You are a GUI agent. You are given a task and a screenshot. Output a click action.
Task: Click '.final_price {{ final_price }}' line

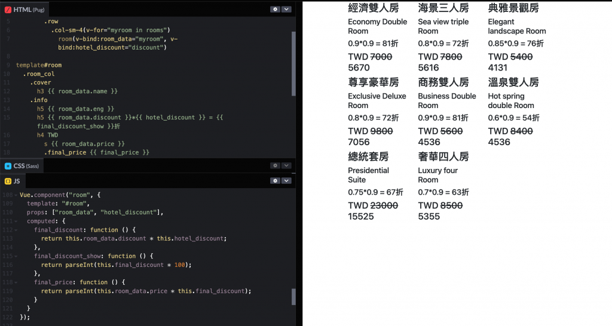96,152
